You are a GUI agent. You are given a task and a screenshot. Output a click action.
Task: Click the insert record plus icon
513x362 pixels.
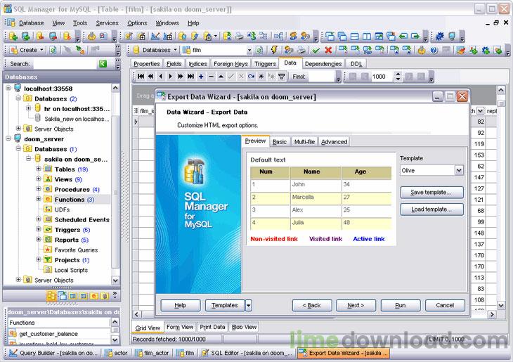(x=202, y=76)
